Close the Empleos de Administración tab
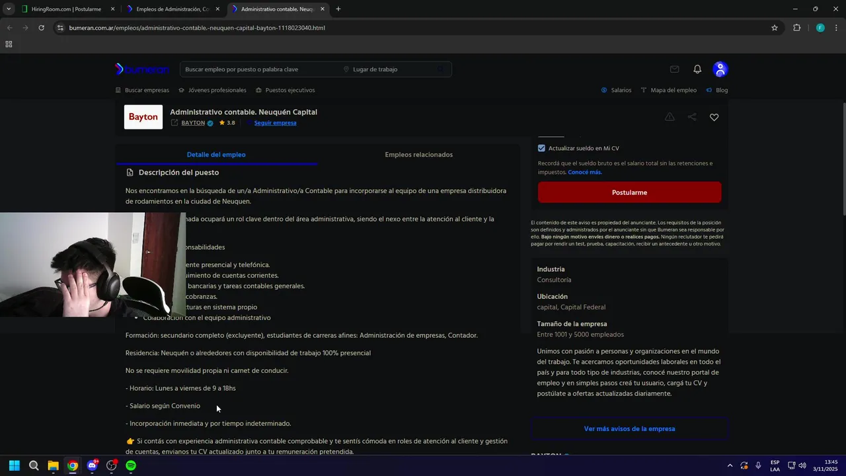Viewport: 846px width, 476px height. (x=217, y=9)
